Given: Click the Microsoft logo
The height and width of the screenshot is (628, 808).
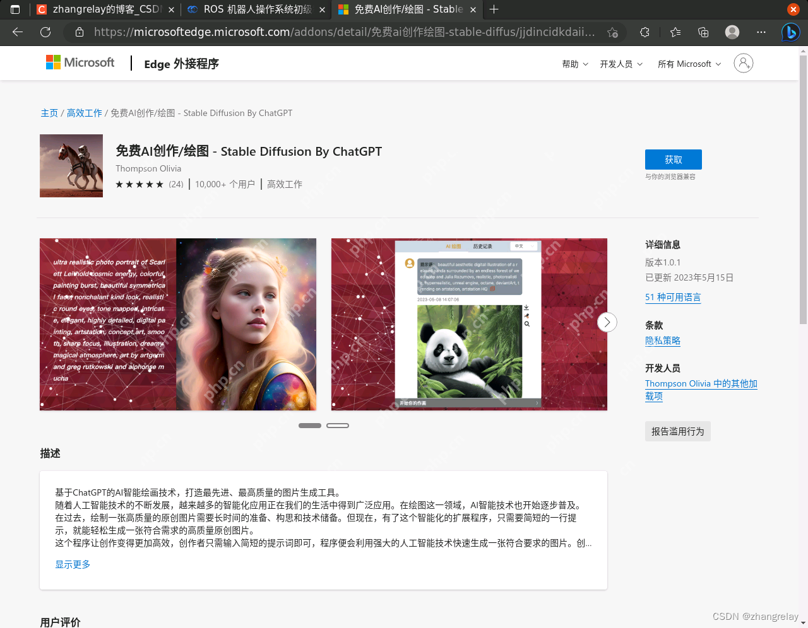Looking at the screenshot, I should point(80,62).
